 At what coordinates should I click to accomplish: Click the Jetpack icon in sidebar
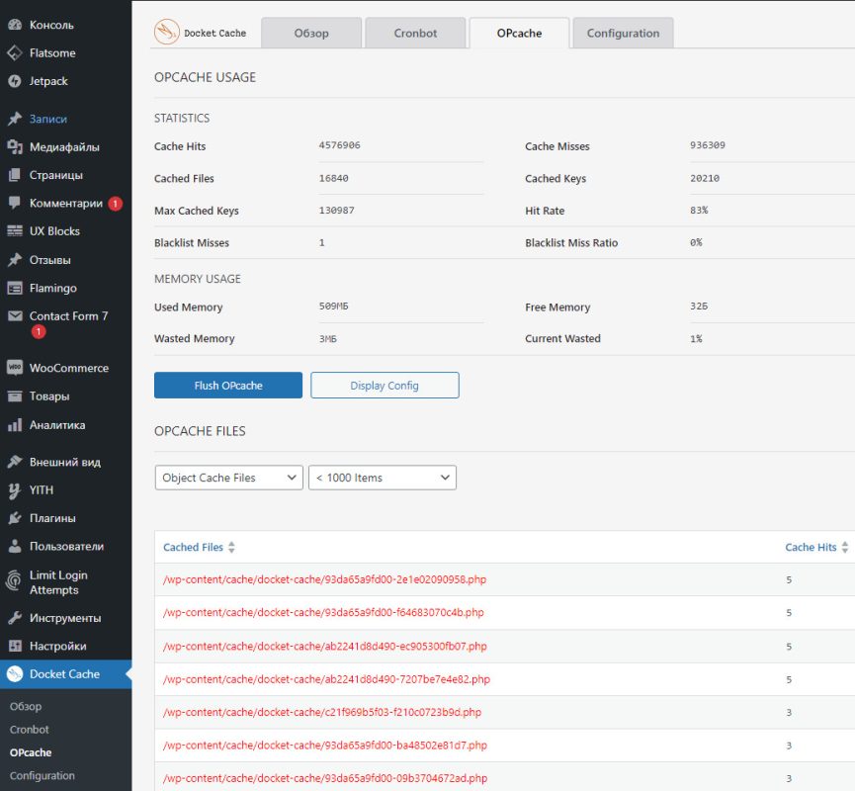pyautogui.click(x=14, y=81)
